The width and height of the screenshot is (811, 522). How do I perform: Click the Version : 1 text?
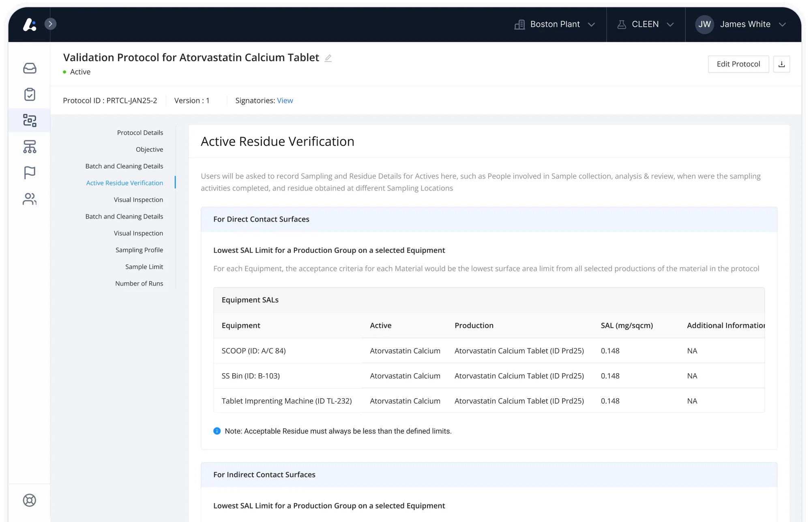(192, 101)
